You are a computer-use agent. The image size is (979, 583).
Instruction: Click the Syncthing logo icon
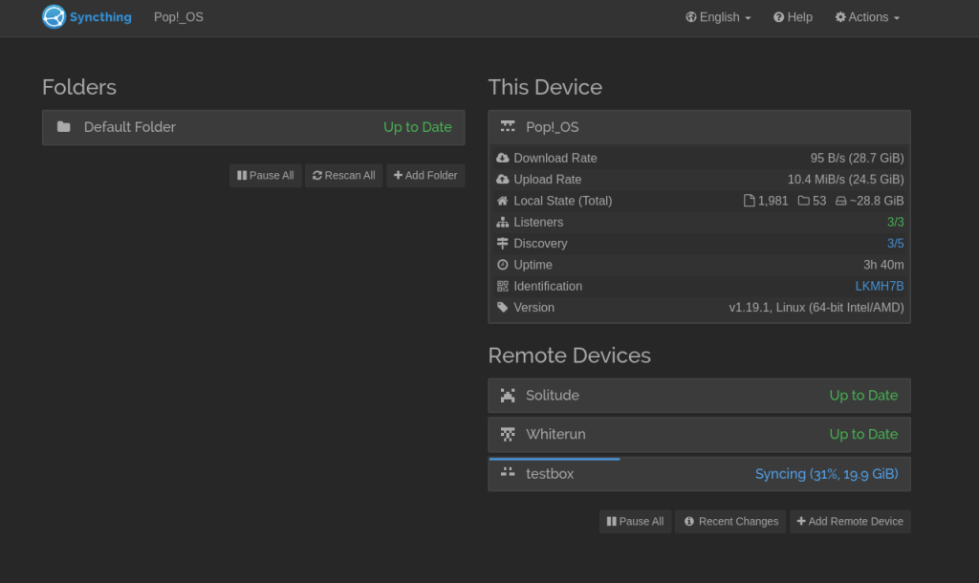54,17
